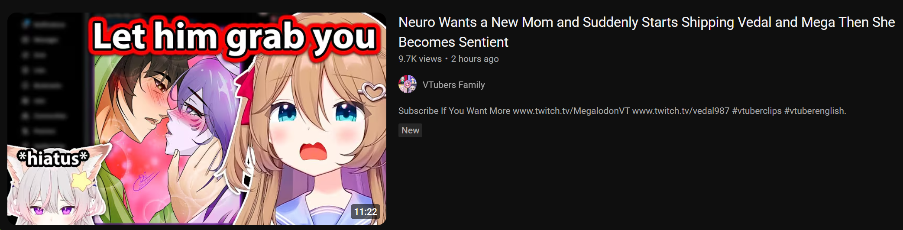Click the blushing couple artwork in thumbnail

point(169,130)
